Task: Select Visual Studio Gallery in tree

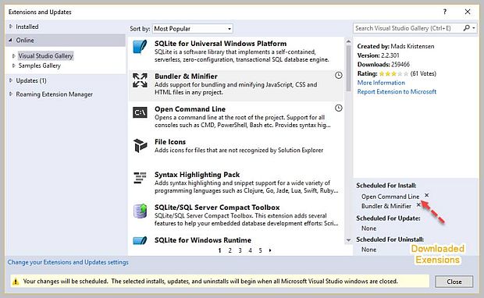Action: pos(45,56)
